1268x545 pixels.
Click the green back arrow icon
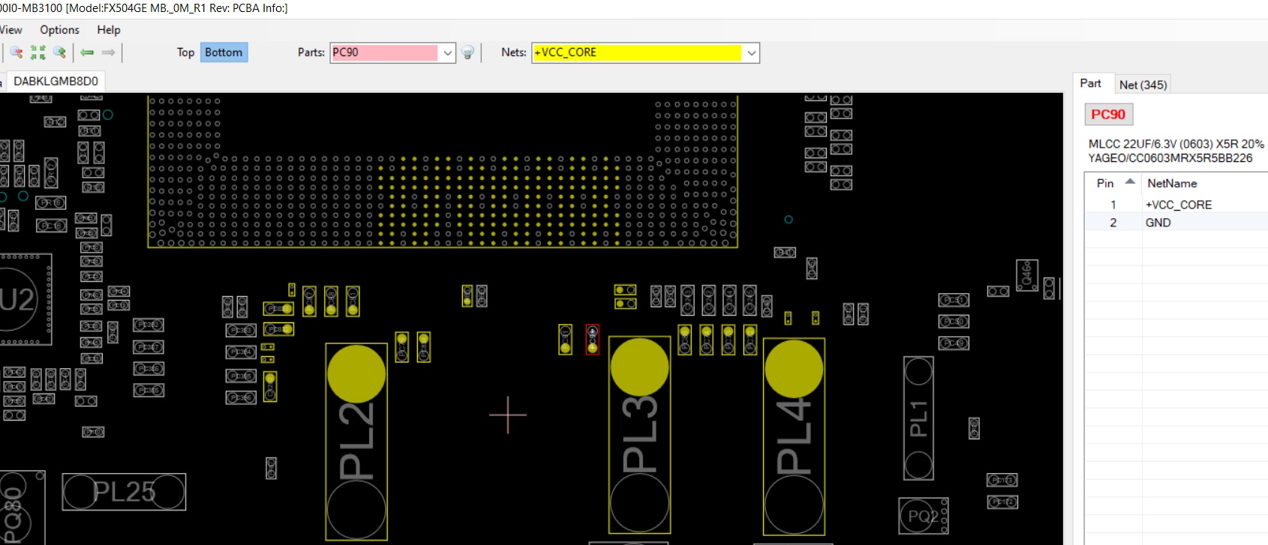click(87, 52)
